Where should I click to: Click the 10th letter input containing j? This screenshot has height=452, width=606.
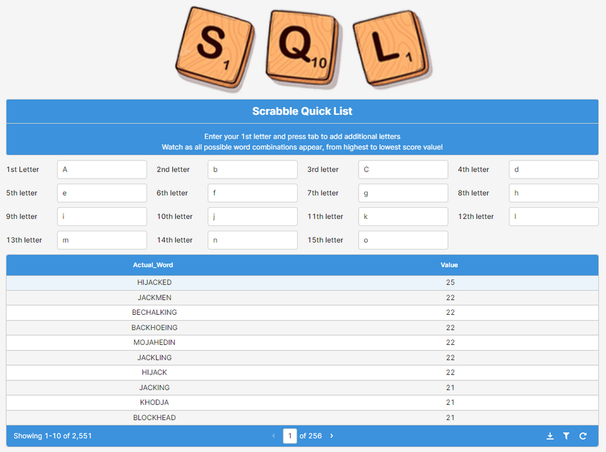[x=252, y=217]
